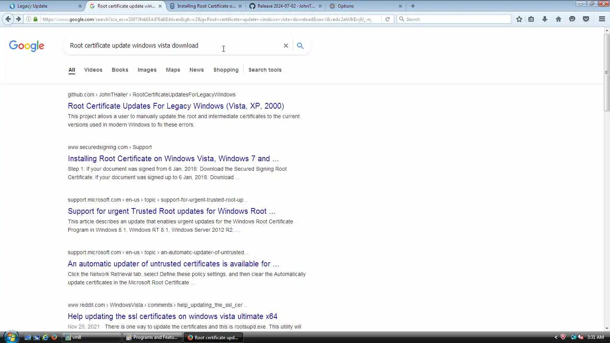Open the Downloads arrow icon
The width and height of the screenshot is (610, 343).
[x=545, y=19]
